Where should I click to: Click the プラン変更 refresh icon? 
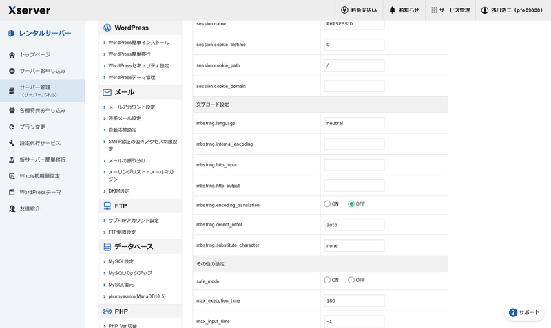pyautogui.click(x=12, y=127)
